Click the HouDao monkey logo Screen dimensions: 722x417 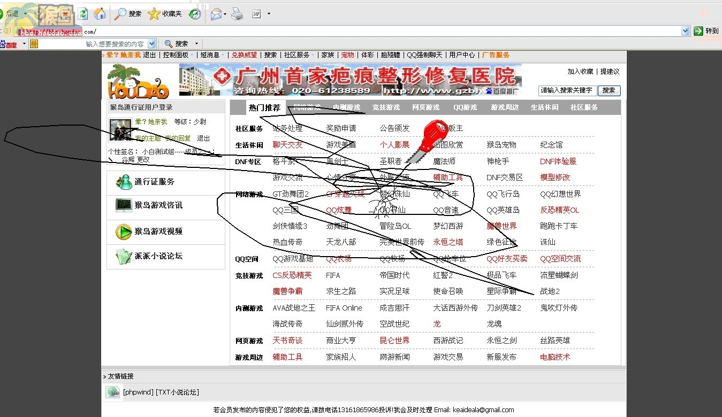point(138,81)
